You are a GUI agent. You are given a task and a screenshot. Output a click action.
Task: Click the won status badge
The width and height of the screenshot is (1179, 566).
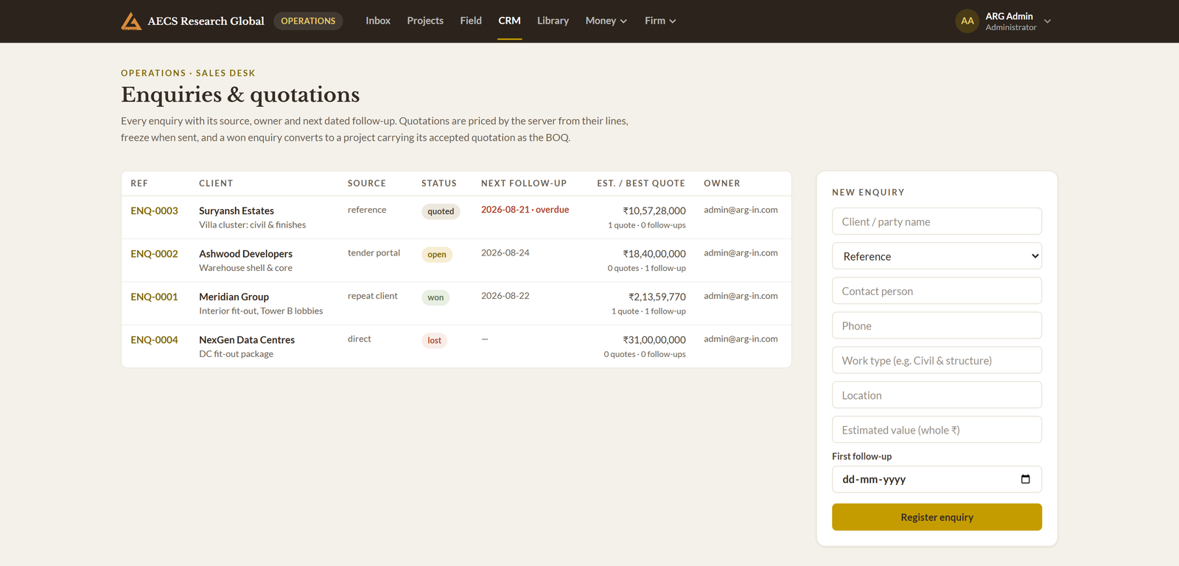pos(435,297)
